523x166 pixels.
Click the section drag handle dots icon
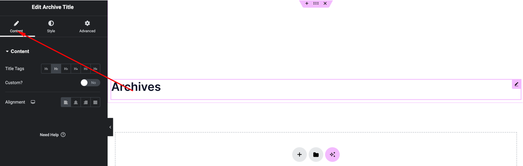coord(316,3)
